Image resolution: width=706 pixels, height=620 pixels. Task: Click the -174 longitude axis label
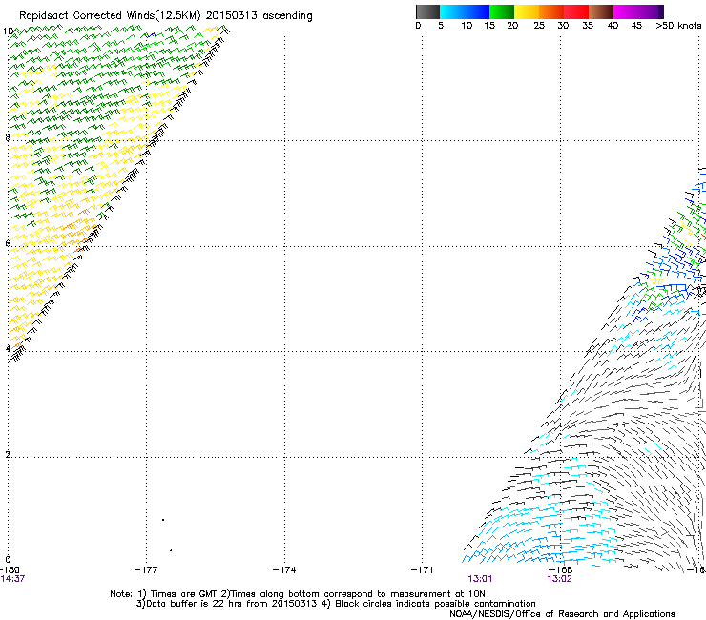coord(284,570)
